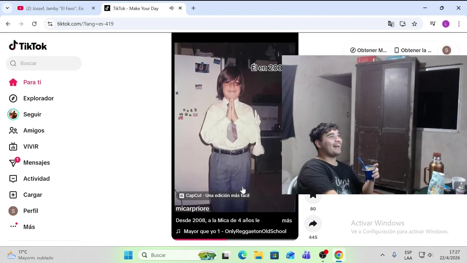The height and width of the screenshot is (263, 467).
Task: Click the share arrow icon
Action: (x=313, y=224)
